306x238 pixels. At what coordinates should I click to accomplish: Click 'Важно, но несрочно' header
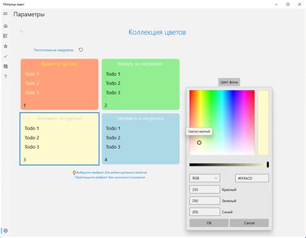point(141,64)
